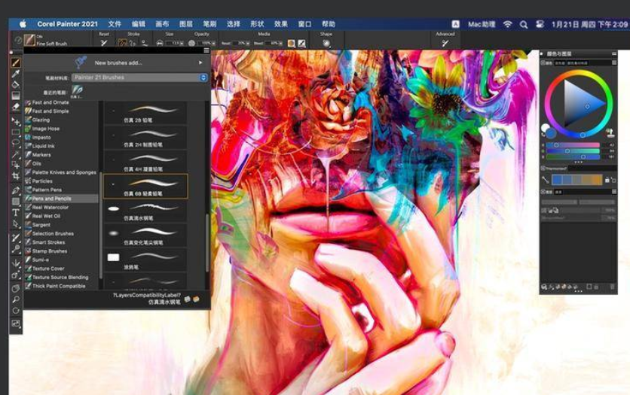This screenshot has width=630, height=395.
Task: Select the Lasso tool
Action: [x=16, y=143]
